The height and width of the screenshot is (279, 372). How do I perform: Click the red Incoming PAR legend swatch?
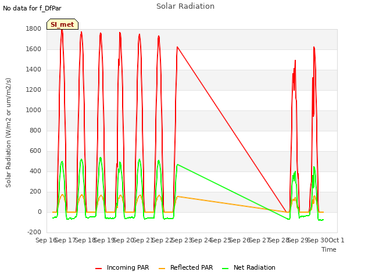tap(98, 269)
